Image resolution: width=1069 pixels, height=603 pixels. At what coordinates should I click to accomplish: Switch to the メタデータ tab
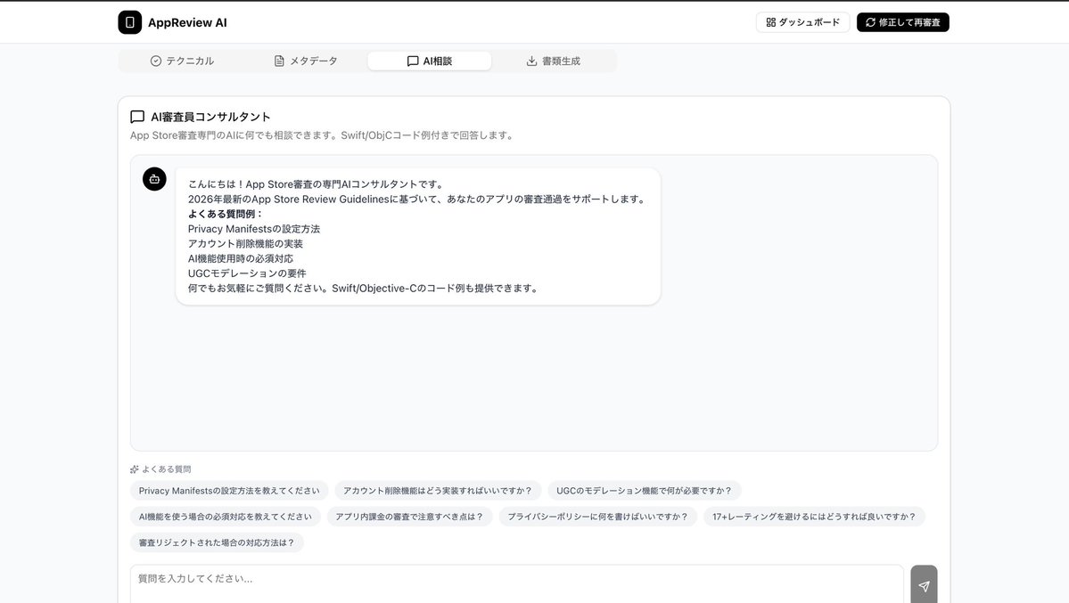click(x=306, y=61)
